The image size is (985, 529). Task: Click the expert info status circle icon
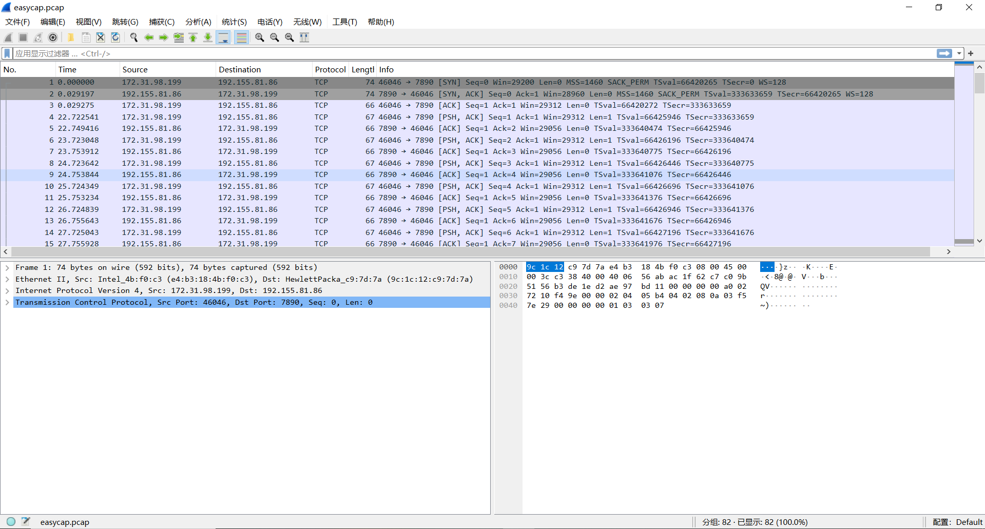11,521
